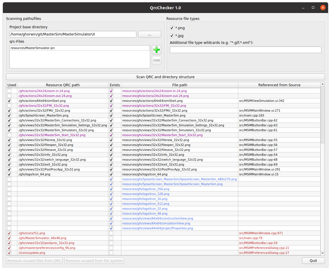Toggle Used checkbox for simStart.png row
This screenshot has width=331, height=270.
coord(9,101)
